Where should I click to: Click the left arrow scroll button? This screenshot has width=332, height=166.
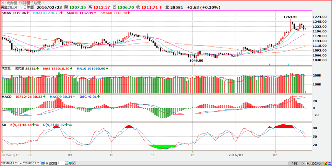(x=74, y=163)
